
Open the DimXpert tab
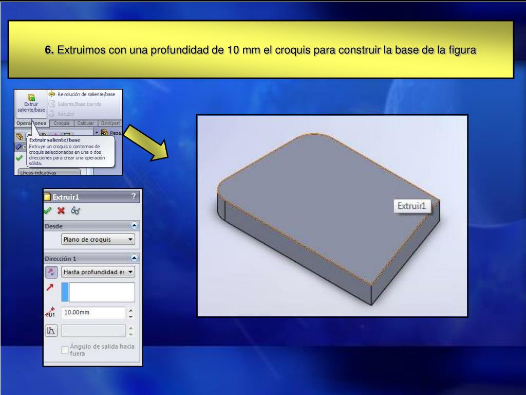point(110,123)
